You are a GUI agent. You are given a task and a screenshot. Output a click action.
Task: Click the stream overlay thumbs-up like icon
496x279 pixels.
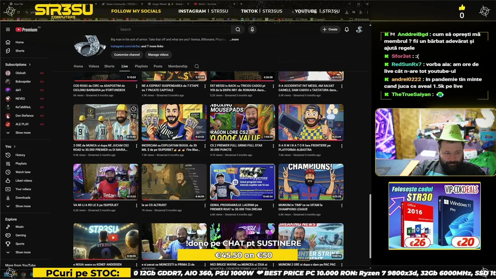(x=462, y=8)
